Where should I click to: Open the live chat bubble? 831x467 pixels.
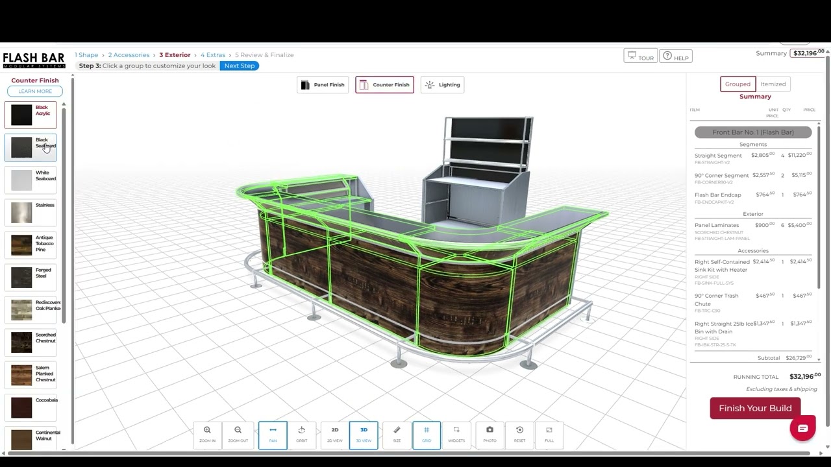(x=802, y=428)
